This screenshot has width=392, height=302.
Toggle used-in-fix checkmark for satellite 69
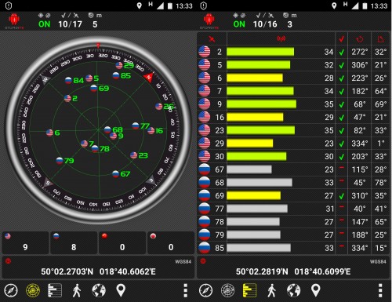[x=341, y=196]
